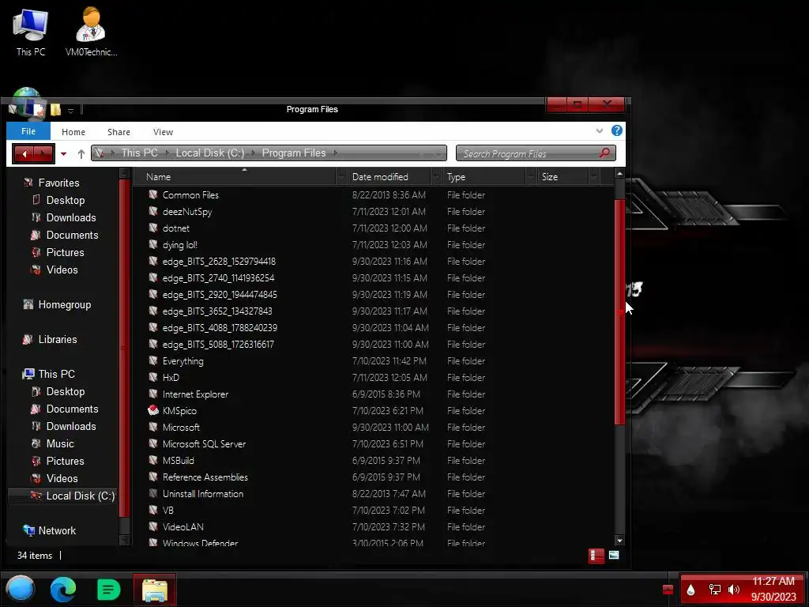Select the Uninstall Information folder
The height and width of the screenshot is (607, 809).
coord(203,493)
